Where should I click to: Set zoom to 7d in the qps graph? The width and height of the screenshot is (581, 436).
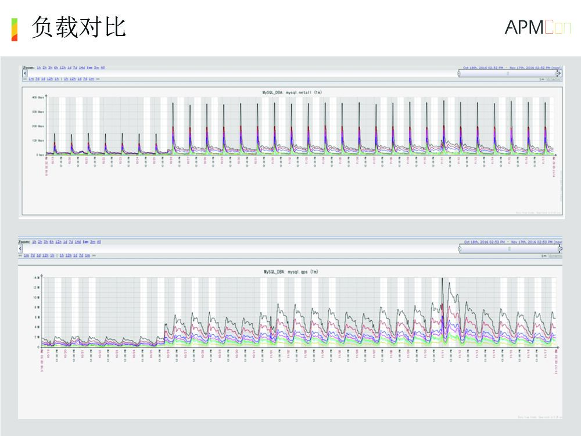coord(71,242)
